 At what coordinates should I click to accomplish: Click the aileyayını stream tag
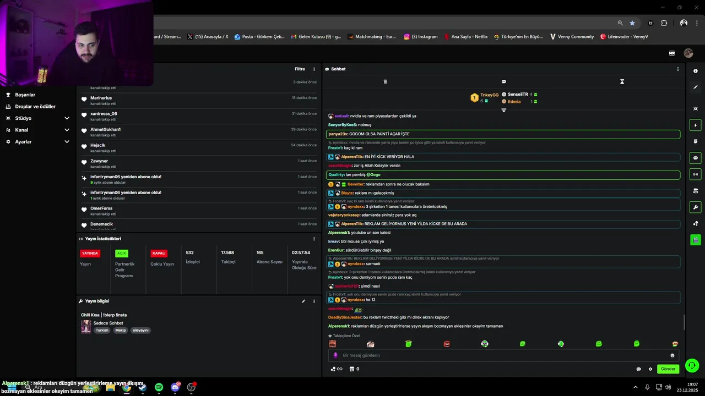pyautogui.click(x=140, y=331)
